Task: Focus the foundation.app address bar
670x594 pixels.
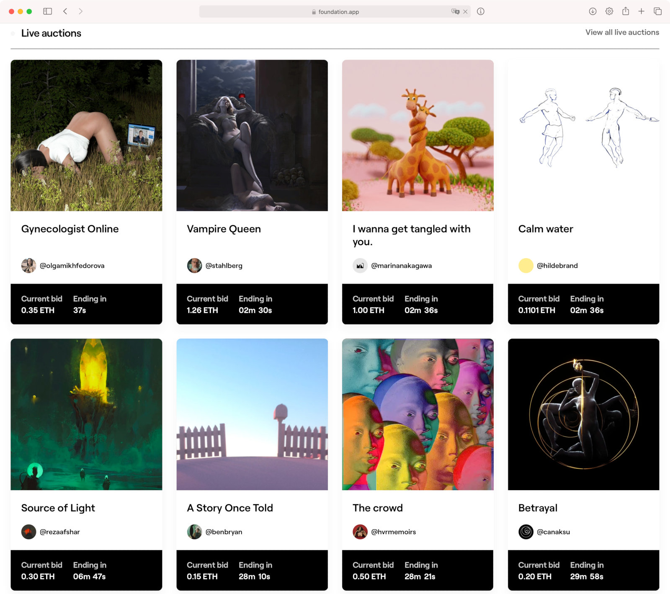Action: pyautogui.click(x=335, y=12)
